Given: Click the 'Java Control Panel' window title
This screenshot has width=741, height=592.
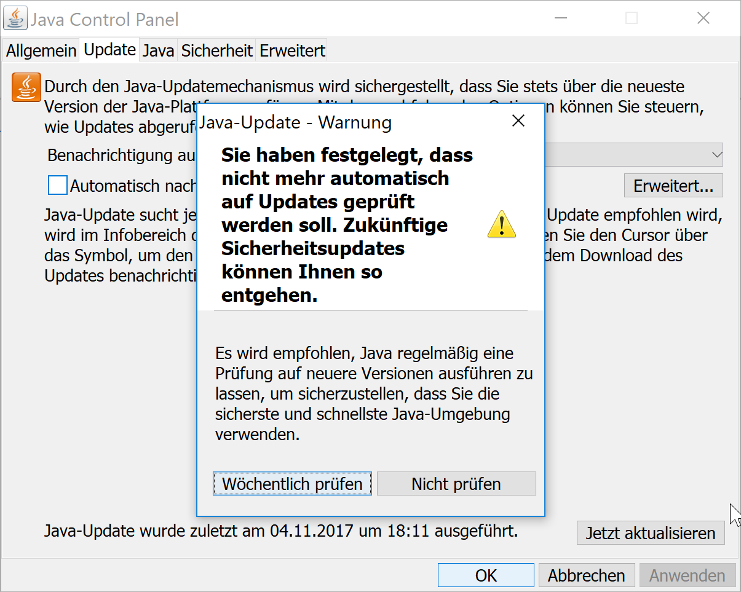Looking at the screenshot, I should click(x=105, y=19).
